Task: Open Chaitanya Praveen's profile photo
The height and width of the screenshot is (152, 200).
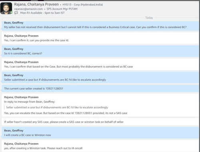Action: tap(6, 8)
